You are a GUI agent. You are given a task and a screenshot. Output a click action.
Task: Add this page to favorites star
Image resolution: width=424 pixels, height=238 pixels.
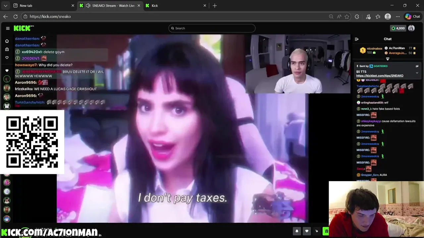(x=347, y=17)
